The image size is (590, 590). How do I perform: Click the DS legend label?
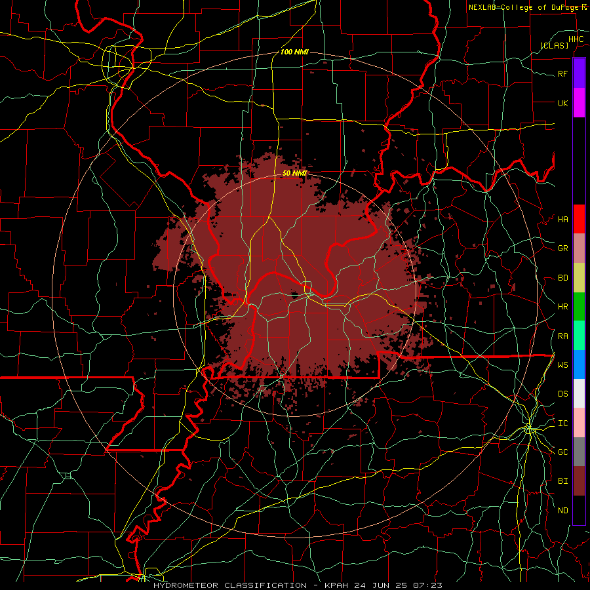[562, 394]
